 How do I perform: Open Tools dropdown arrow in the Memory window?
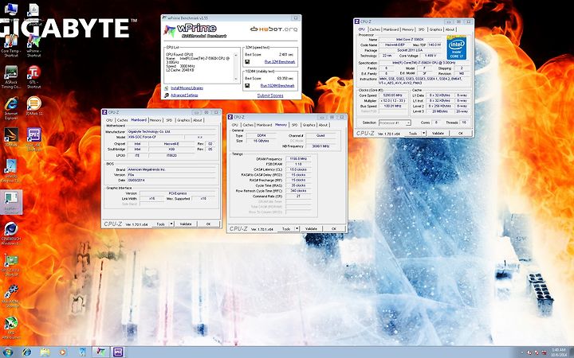click(x=297, y=228)
